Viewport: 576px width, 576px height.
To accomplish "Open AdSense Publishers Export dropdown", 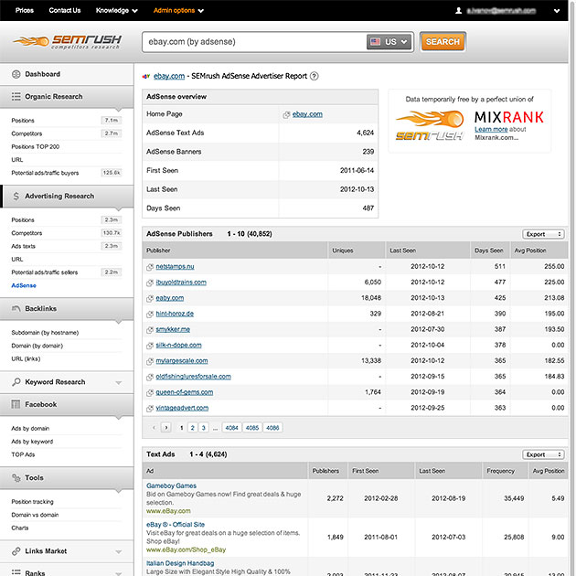I will [x=543, y=234].
